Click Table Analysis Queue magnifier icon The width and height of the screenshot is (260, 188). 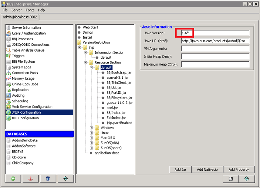(x=9, y=50)
